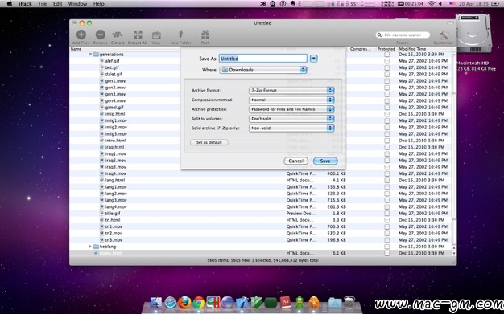Click the orange iPack Dock icon

pos(314,303)
